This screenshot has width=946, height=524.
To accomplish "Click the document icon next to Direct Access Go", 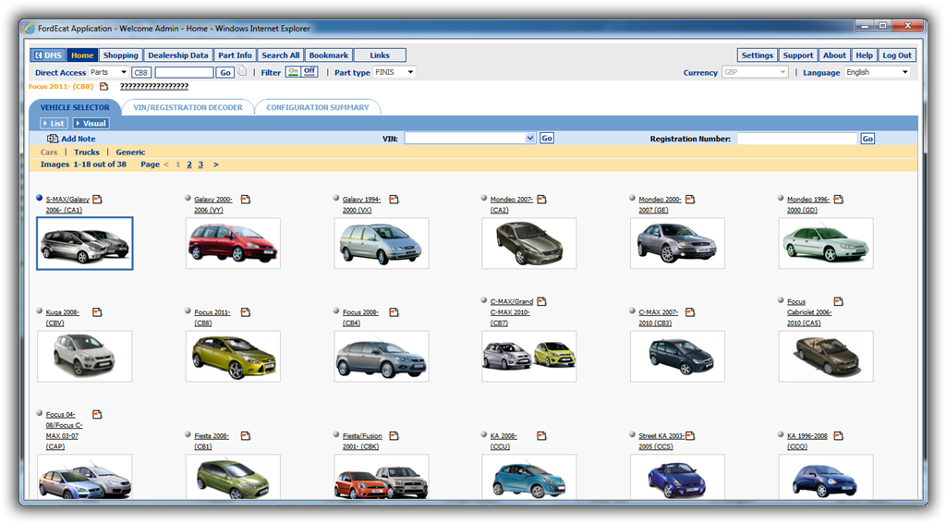I will [242, 71].
